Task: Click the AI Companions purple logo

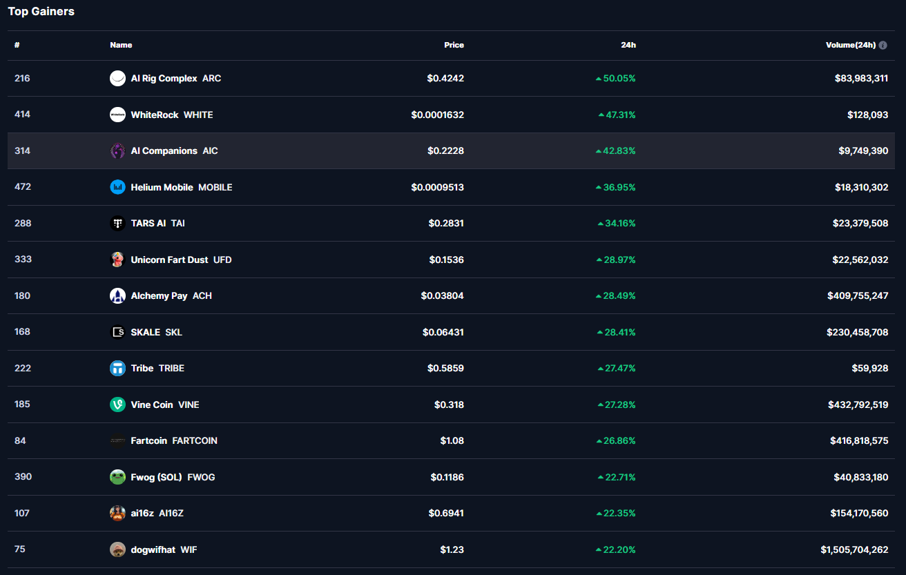Action: tap(117, 150)
